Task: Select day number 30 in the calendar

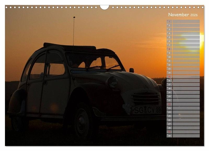Action: coord(169,136)
